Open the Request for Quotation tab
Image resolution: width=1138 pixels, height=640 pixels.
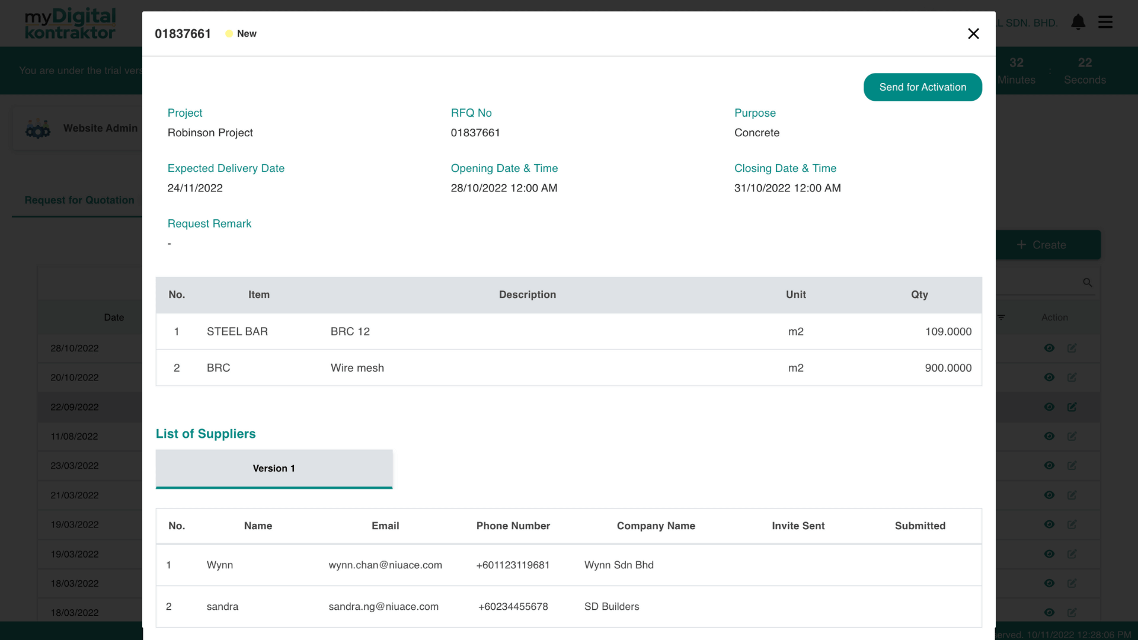tap(79, 200)
